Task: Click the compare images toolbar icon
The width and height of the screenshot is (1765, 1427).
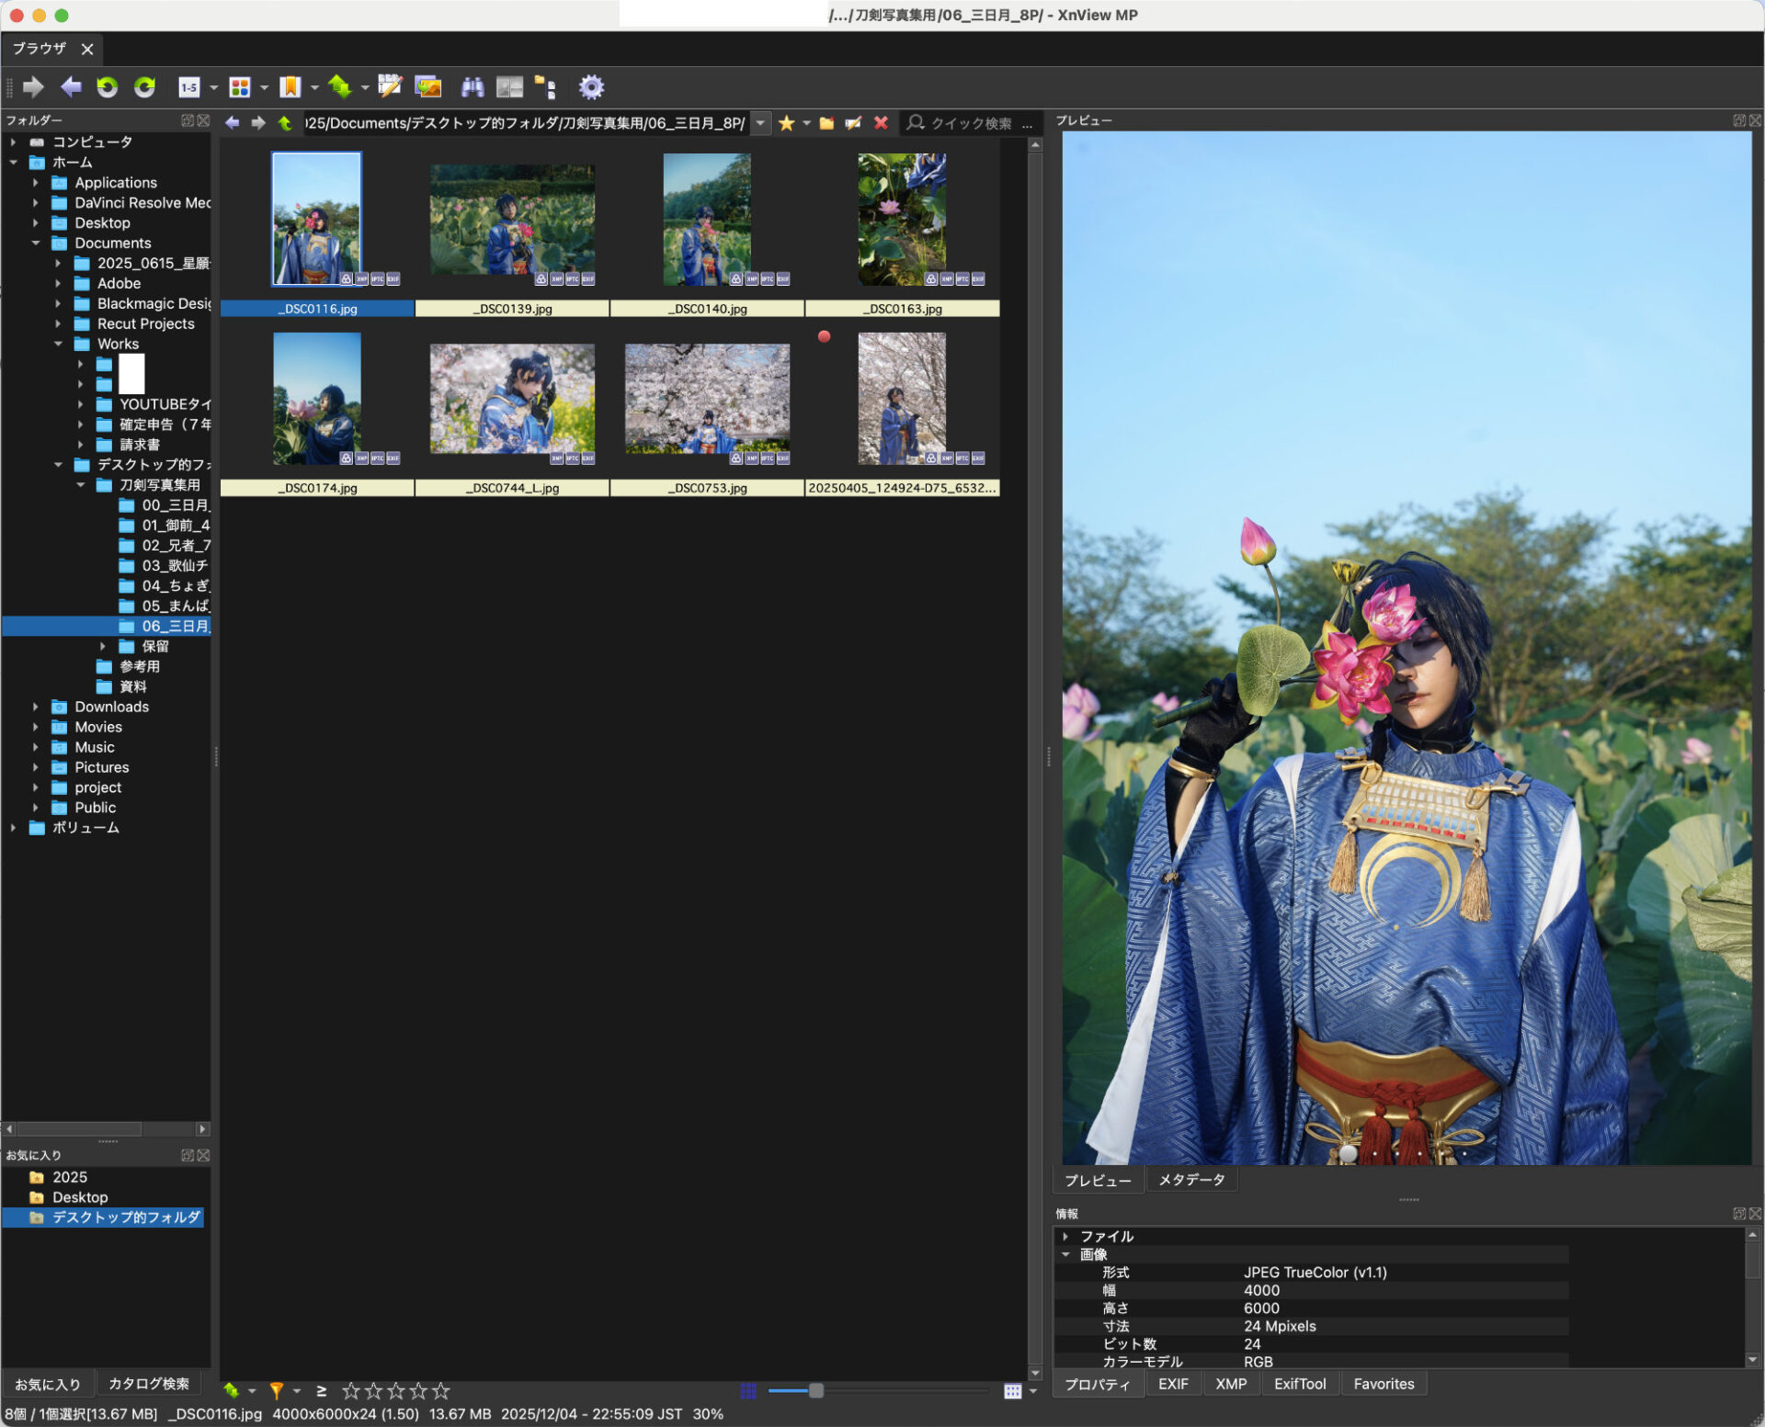Action: tap(509, 87)
